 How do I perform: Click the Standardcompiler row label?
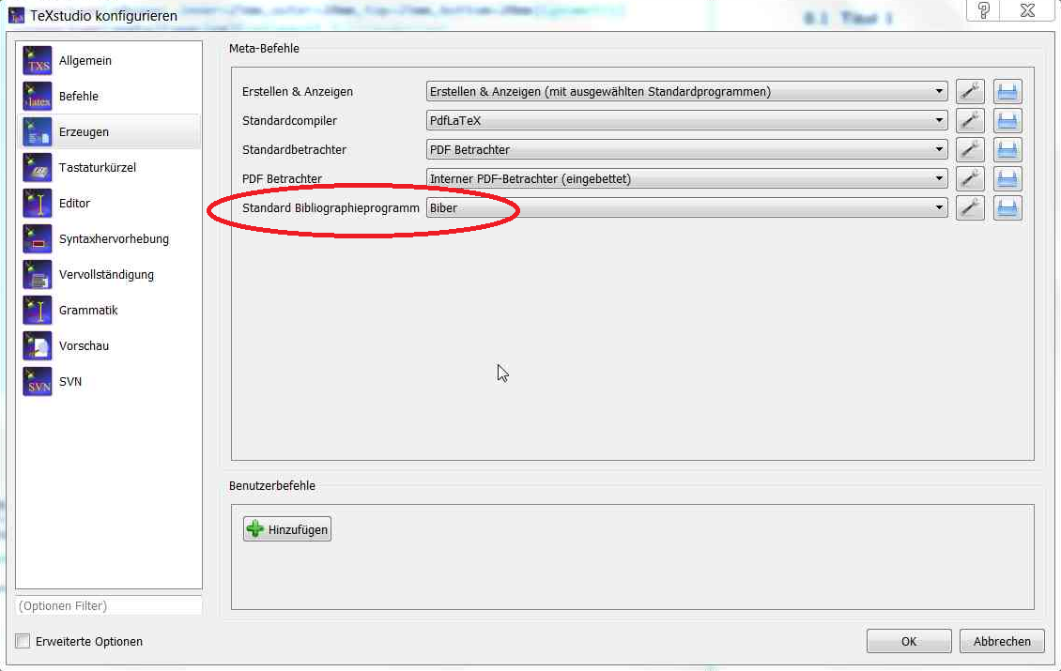point(289,120)
